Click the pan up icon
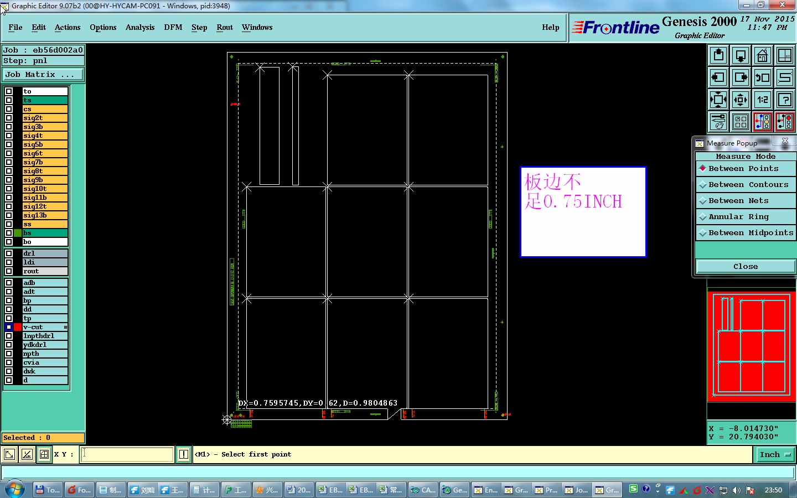Screen dimensions: 797x498 (x=718, y=55)
